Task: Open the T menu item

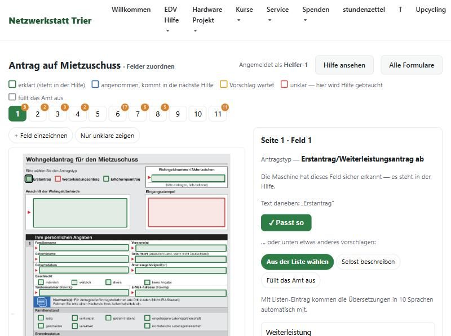Action: coord(400,10)
